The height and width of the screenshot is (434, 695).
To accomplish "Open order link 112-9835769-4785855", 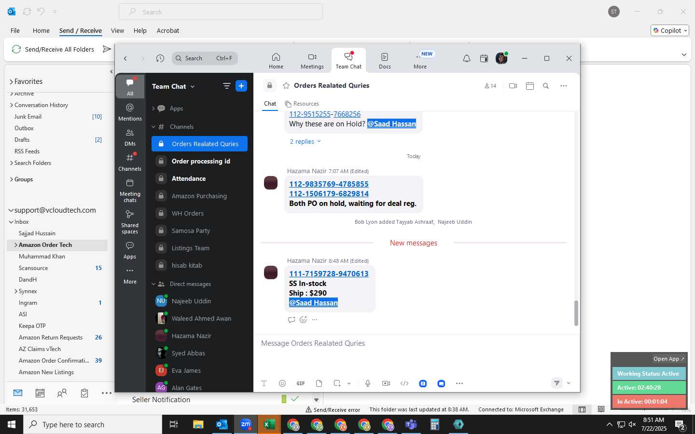I will coord(329,184).
